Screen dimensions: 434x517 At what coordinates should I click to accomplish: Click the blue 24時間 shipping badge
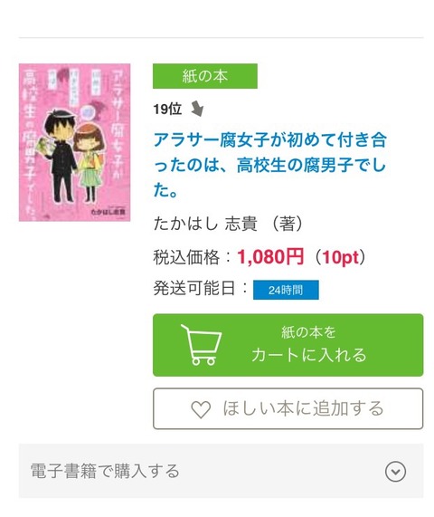286,290
